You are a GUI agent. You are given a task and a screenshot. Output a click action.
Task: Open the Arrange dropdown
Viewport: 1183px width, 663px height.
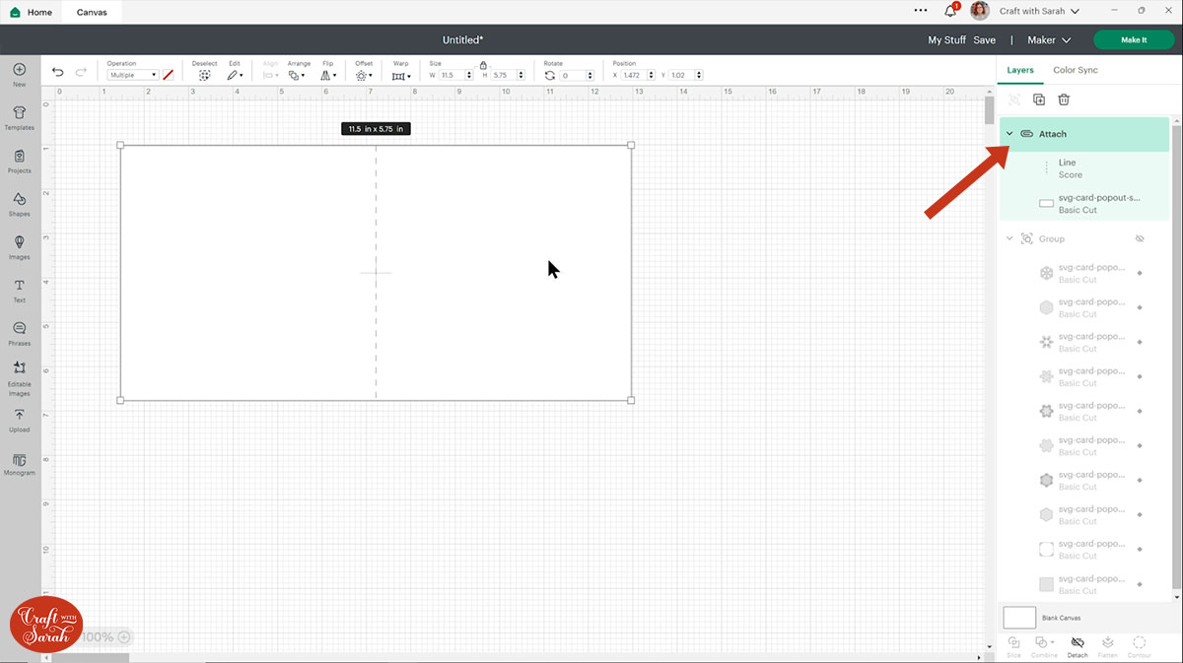(x=297, y=75)
